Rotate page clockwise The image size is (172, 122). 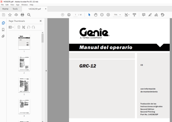click(x=33, y=27)
